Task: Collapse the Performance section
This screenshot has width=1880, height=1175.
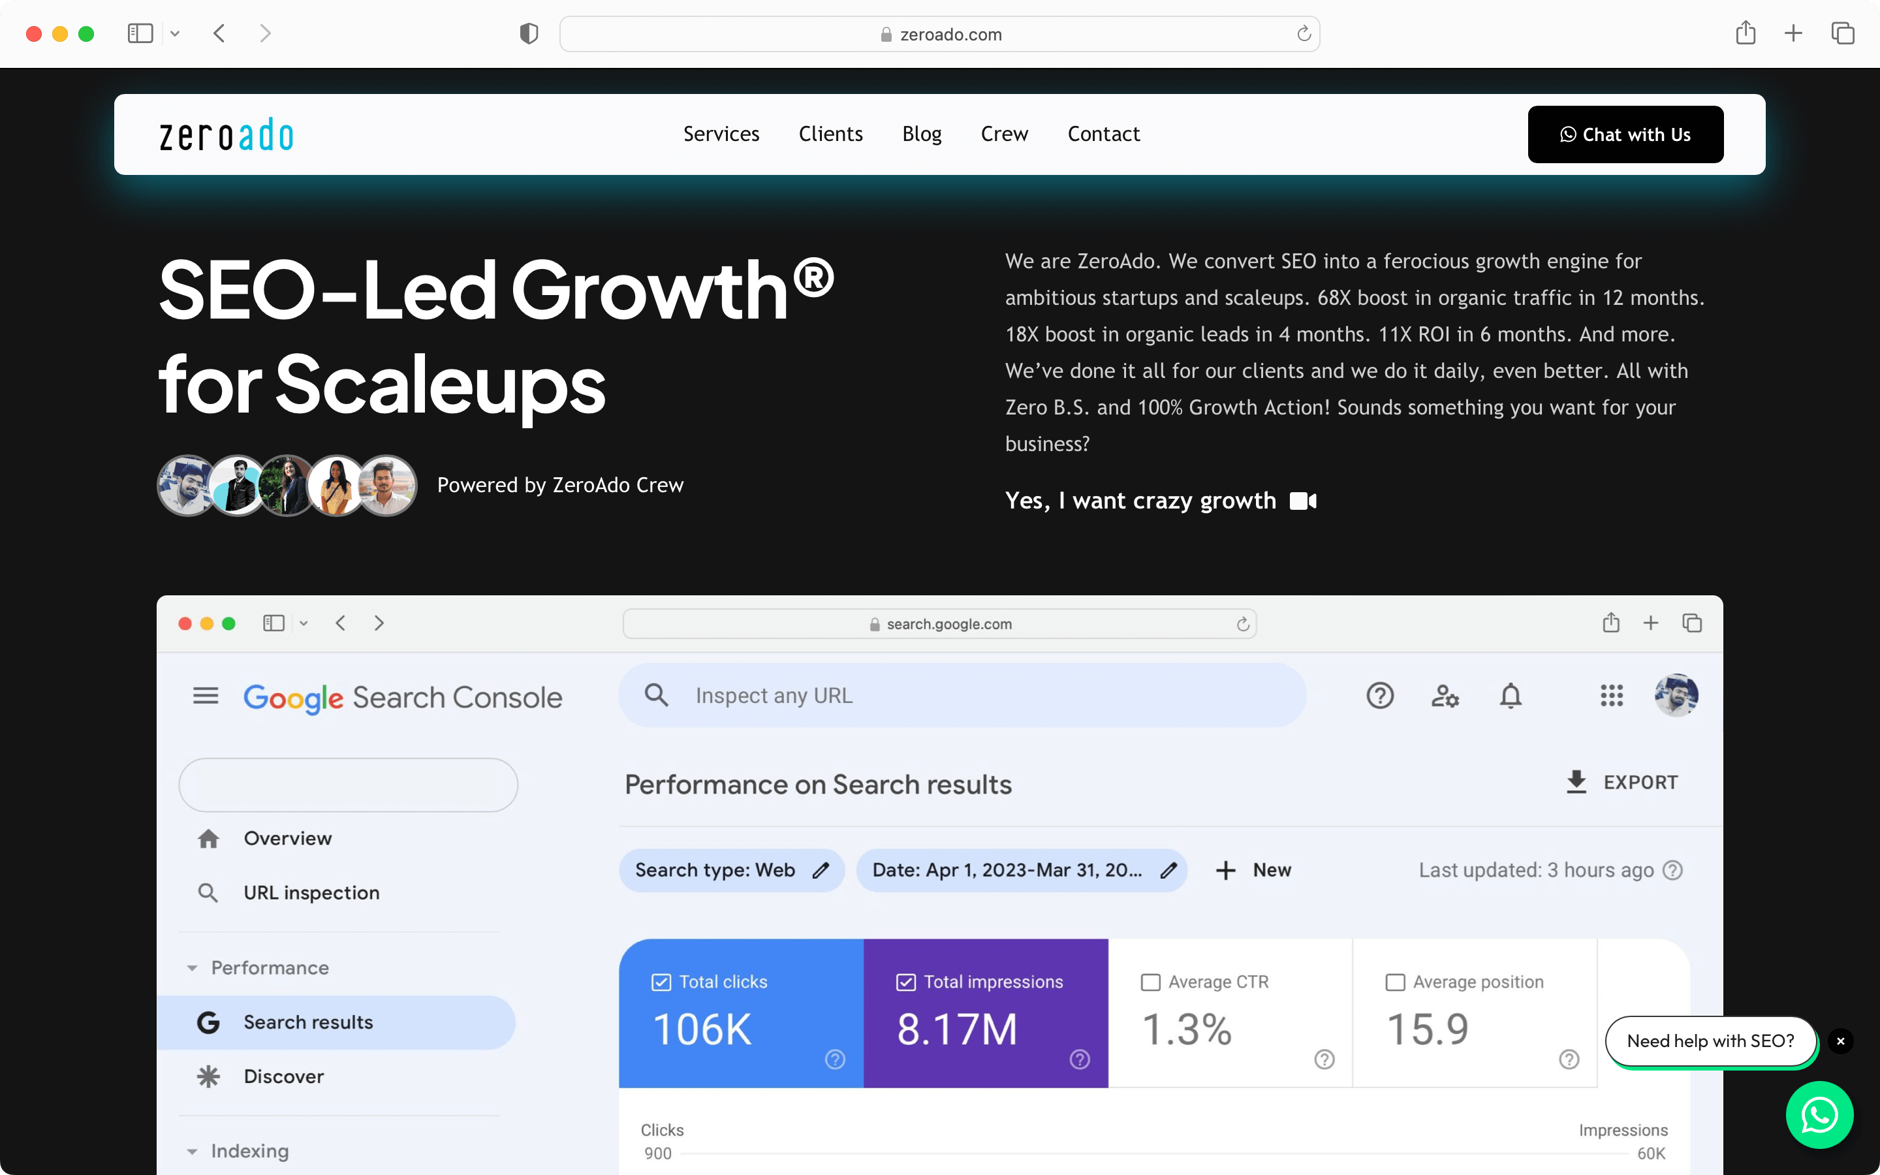Action: (x=192, y=967)
